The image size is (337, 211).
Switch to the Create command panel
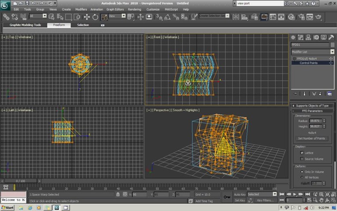tap(293, 38)
